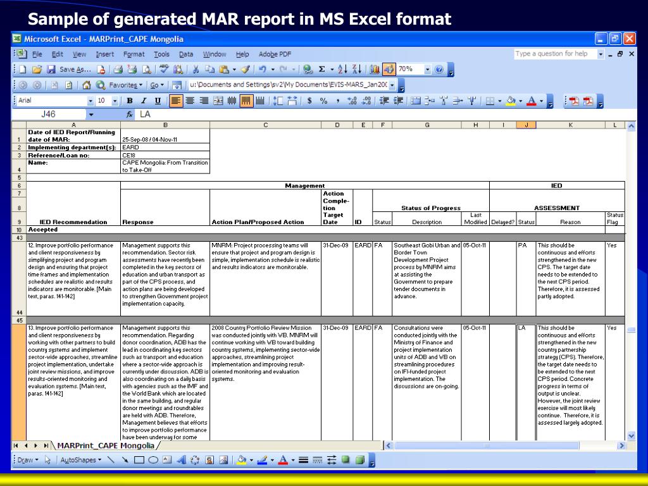Toggle Align Right for the cell
Screen dimensions: 648x486
204,101
